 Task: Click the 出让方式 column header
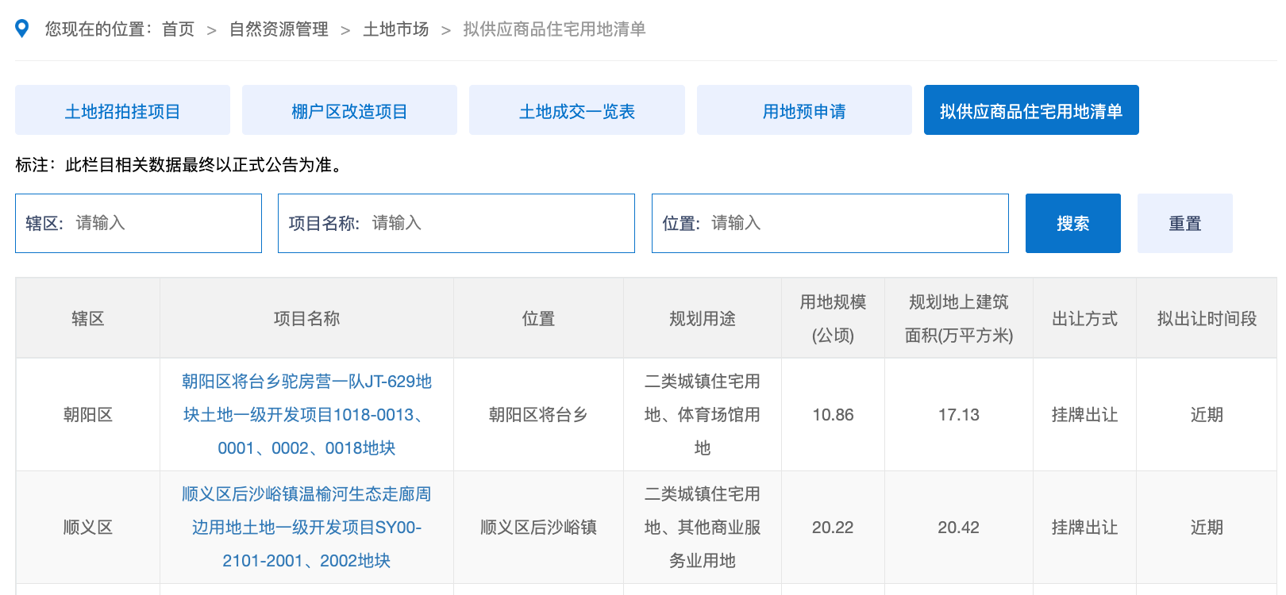point(1084,319)
